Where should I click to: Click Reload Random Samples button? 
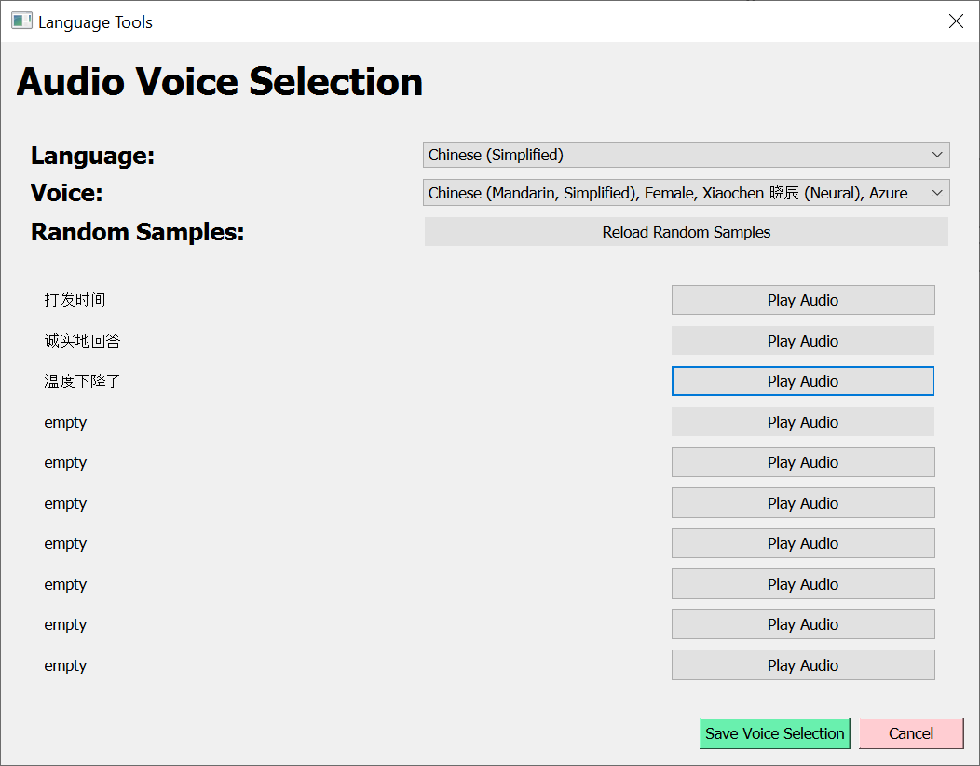(686, 232)
